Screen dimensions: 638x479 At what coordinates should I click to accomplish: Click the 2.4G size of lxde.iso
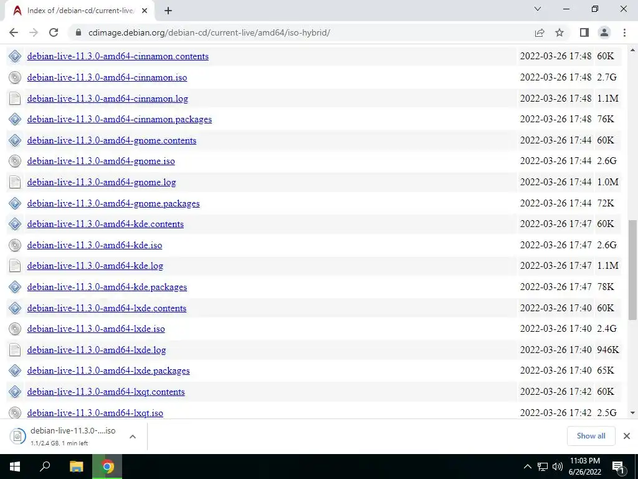pos(607,329)
